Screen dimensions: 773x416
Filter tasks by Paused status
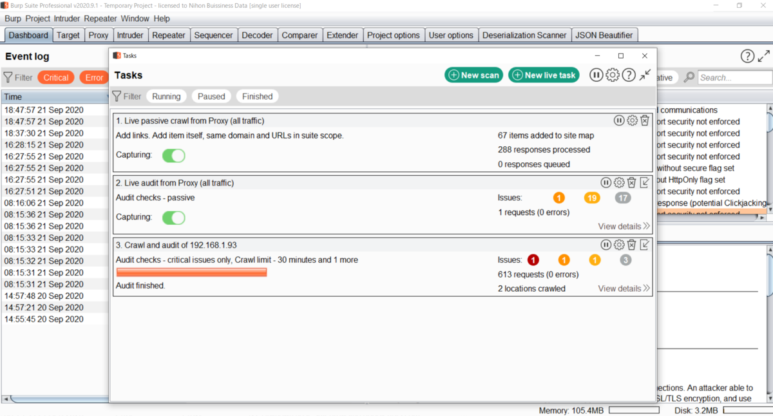coord(211,96)
